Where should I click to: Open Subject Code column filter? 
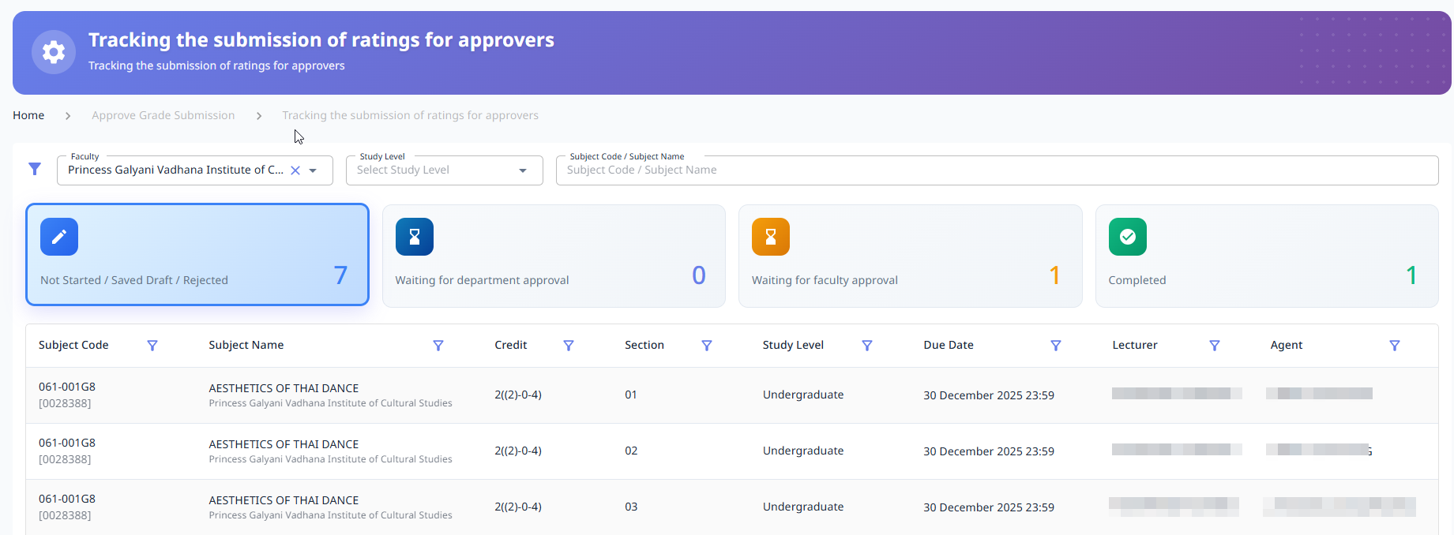coord(152,346)
